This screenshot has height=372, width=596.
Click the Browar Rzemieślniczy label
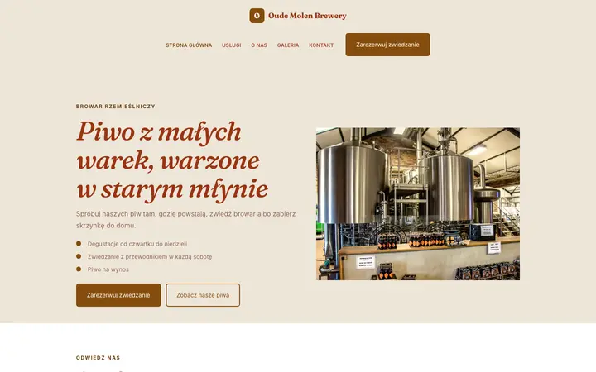(x=116, y=107)
